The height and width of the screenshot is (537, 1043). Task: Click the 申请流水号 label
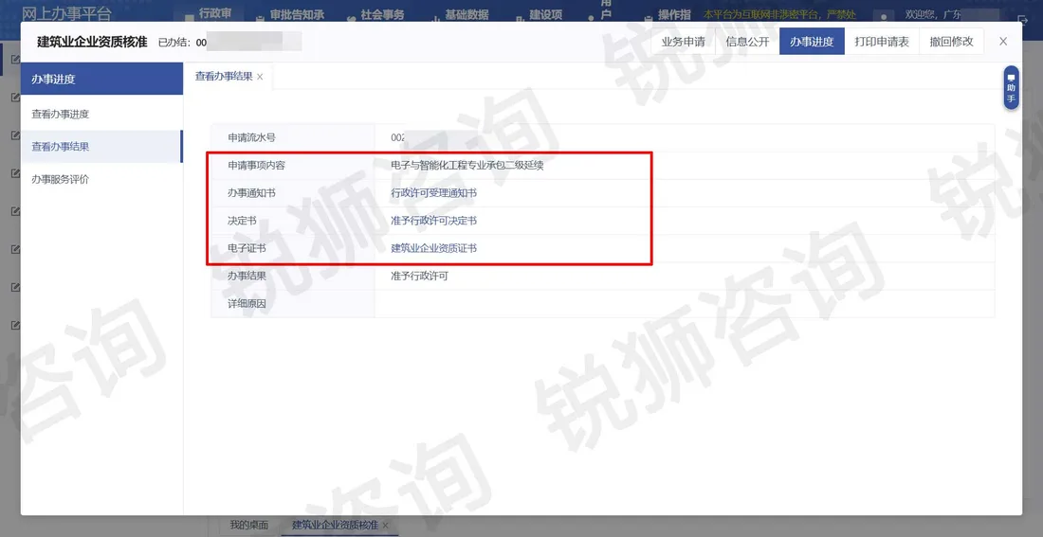[x=251, y=137]
